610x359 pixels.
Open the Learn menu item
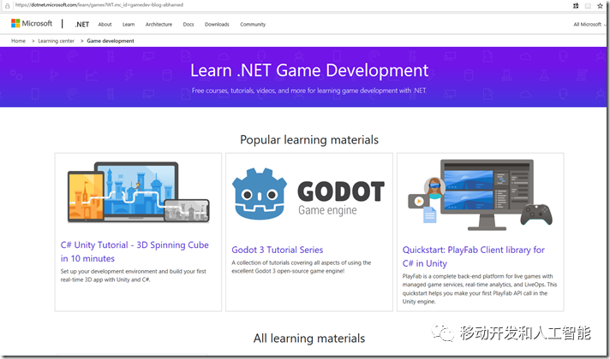129,24
